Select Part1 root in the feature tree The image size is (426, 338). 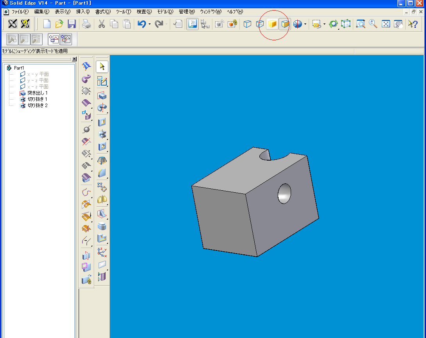[19, 68]
